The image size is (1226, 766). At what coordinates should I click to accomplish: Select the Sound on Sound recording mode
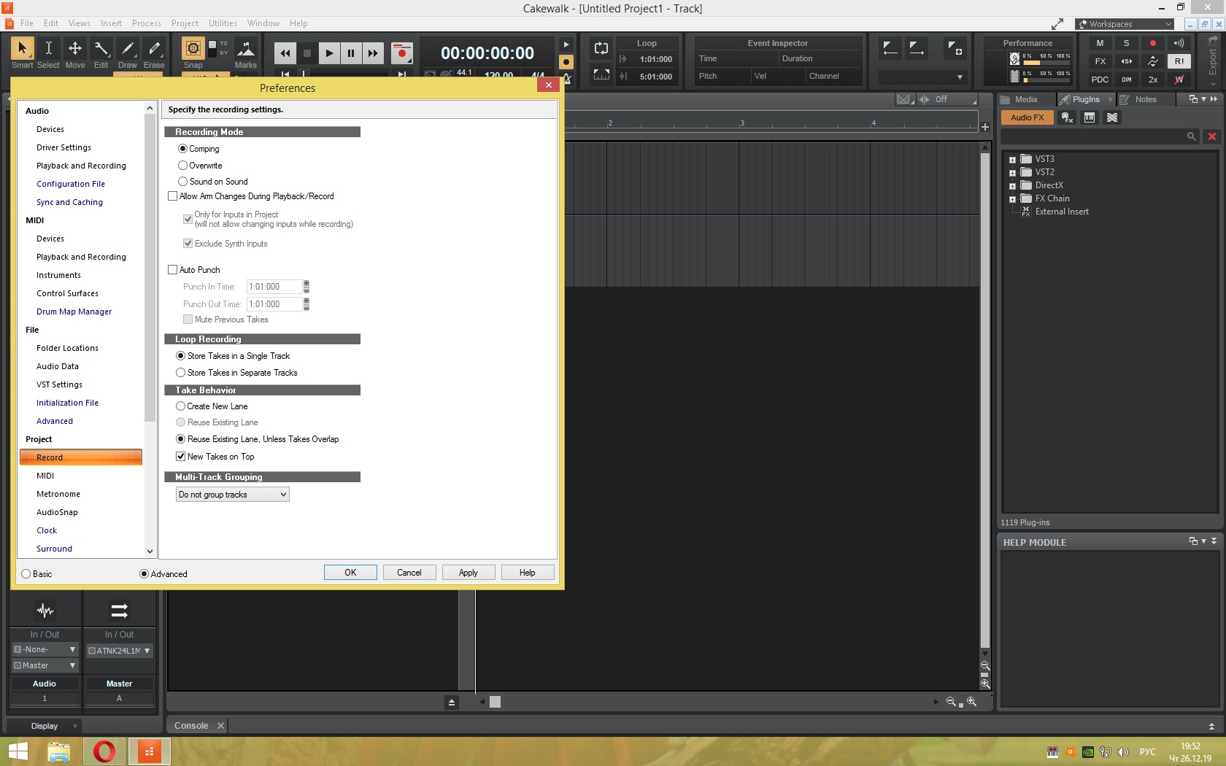tap(213, 182)
